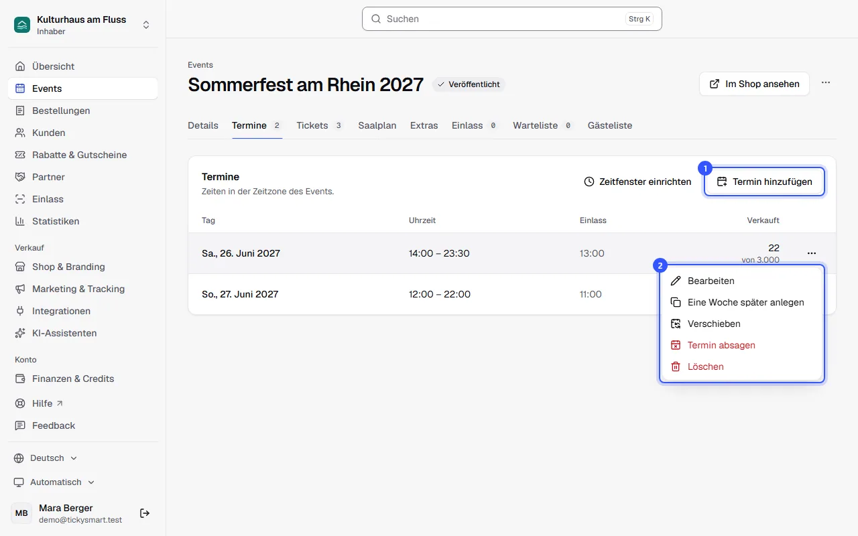
Task: Select Eine Woche später anlegen
Action: 742,302
